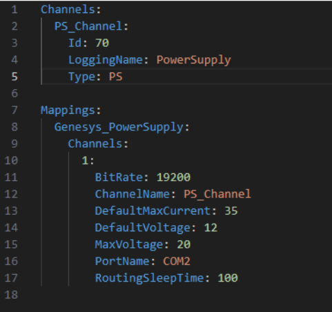This screenshot has width=332, height=312.
Task: Click the MaxVoltage value 20
Action: [x=184, y=244]
